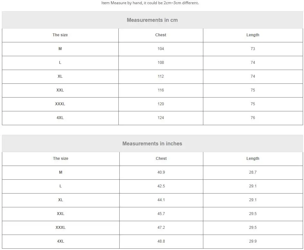Image resolution: width=304 pixels, height=250 pixels.
Task: Click length value 29.9 for 4XL
Action: pyautogui.click(x=253, y=241)
